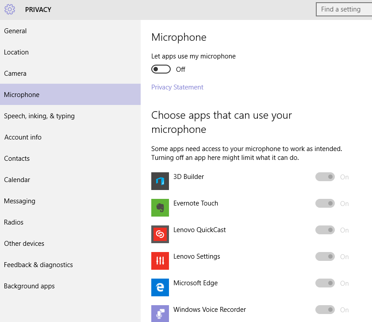This screenshot has height=322, width=372.
Task: Click the Microphone page heading
Action: tap(179, 37)
